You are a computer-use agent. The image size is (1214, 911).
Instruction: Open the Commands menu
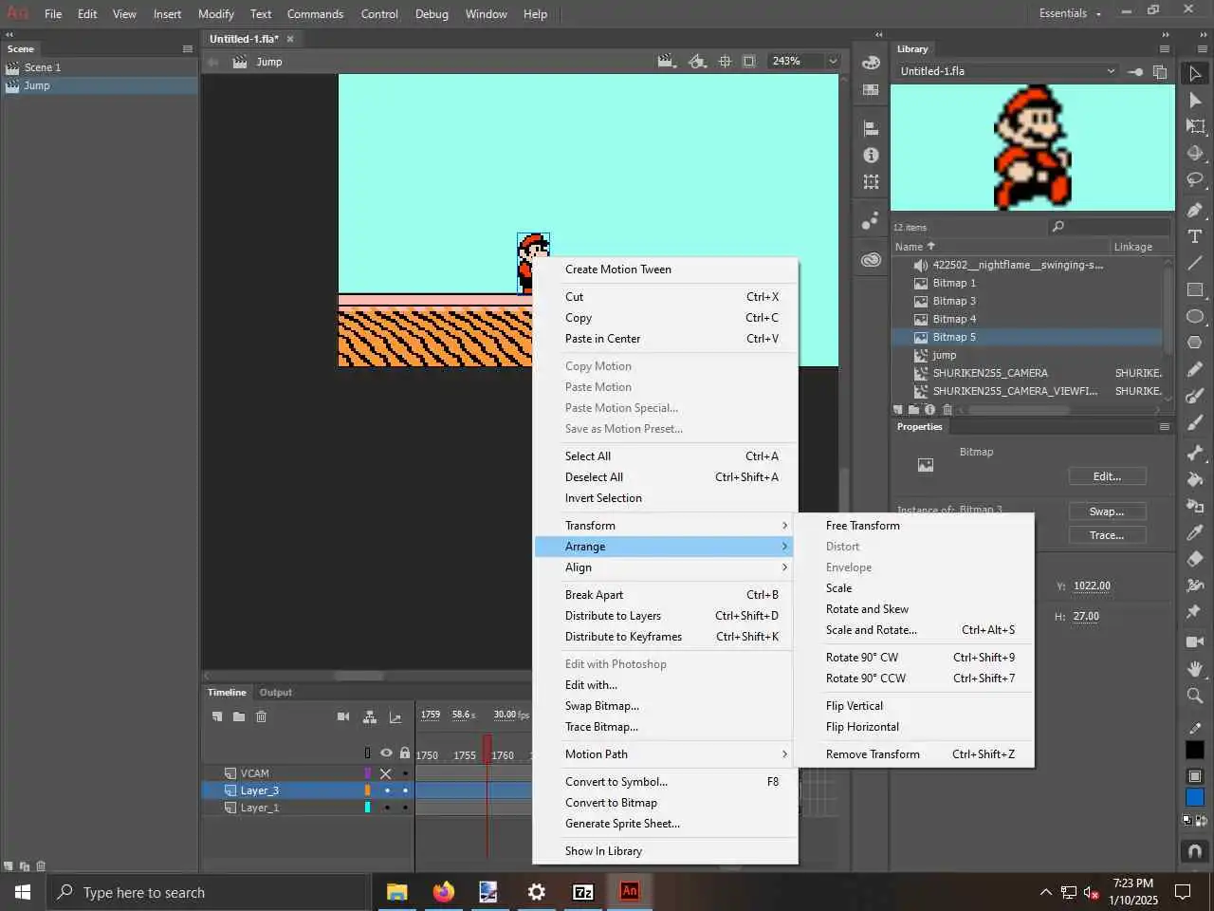[x=315, y=13]
